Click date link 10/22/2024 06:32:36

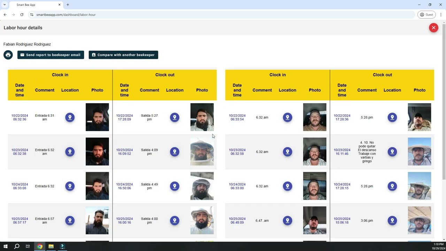[20, 117]
